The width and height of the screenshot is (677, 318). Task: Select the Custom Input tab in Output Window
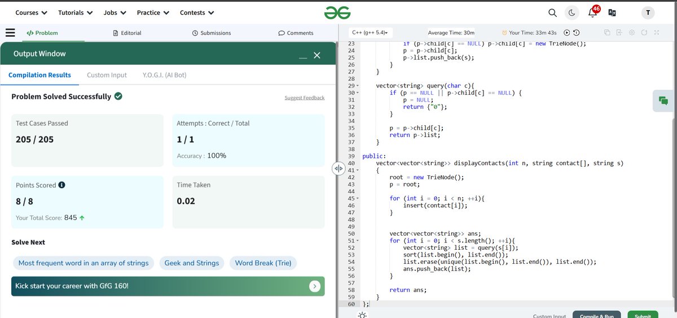(107, 75)
